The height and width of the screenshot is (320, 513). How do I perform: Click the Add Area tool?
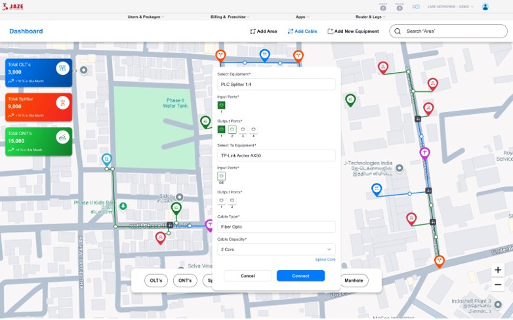(x=264, y=31)
